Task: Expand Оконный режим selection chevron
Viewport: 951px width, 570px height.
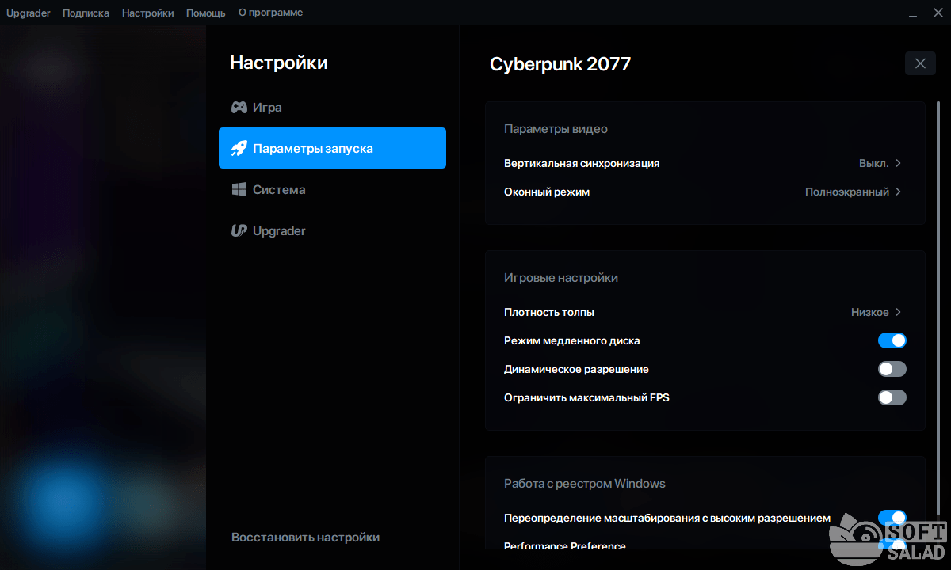Action: pos(898,192)
